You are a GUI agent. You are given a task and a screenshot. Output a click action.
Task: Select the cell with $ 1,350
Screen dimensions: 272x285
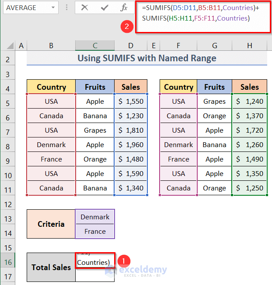pyautogui.click(x=250, y=173)
